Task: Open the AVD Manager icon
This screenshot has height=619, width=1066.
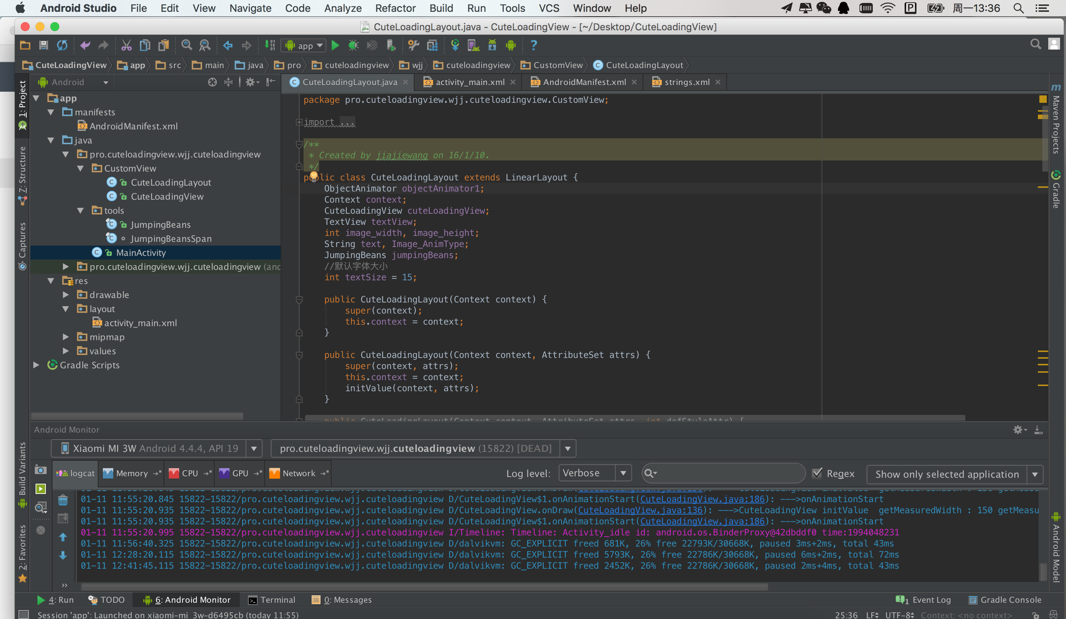Action: [x=473, y=45]
